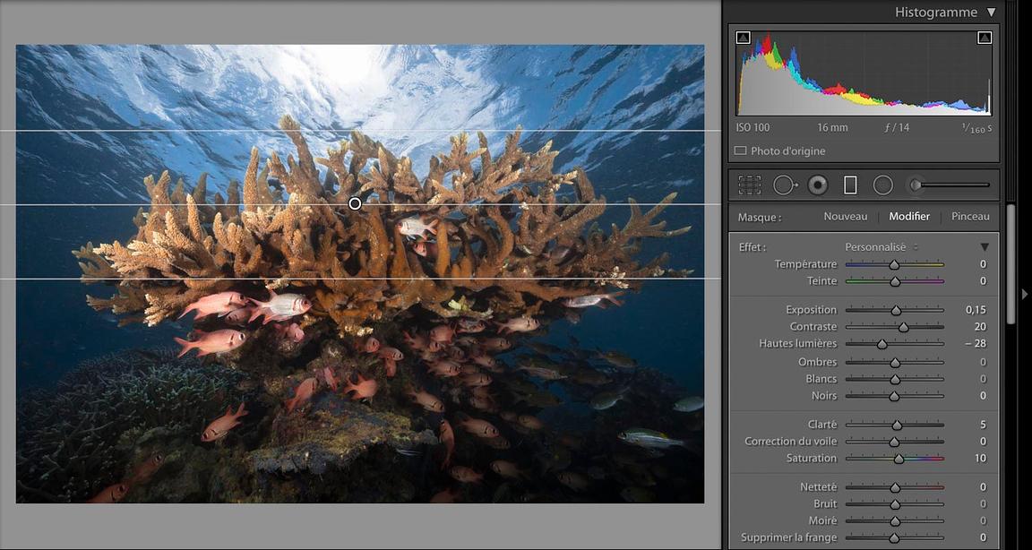1032x550 pixels.
Task: Click the Netteté slider
Action: [x=894, y=487]
